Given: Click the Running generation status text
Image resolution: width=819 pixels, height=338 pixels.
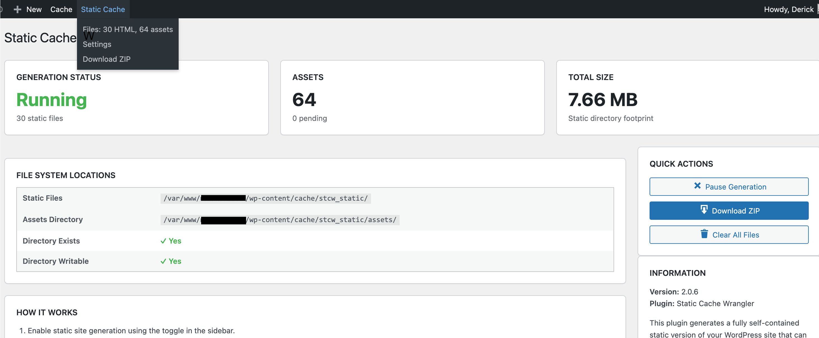Looking at the screenshot, I should pos(51,100).
